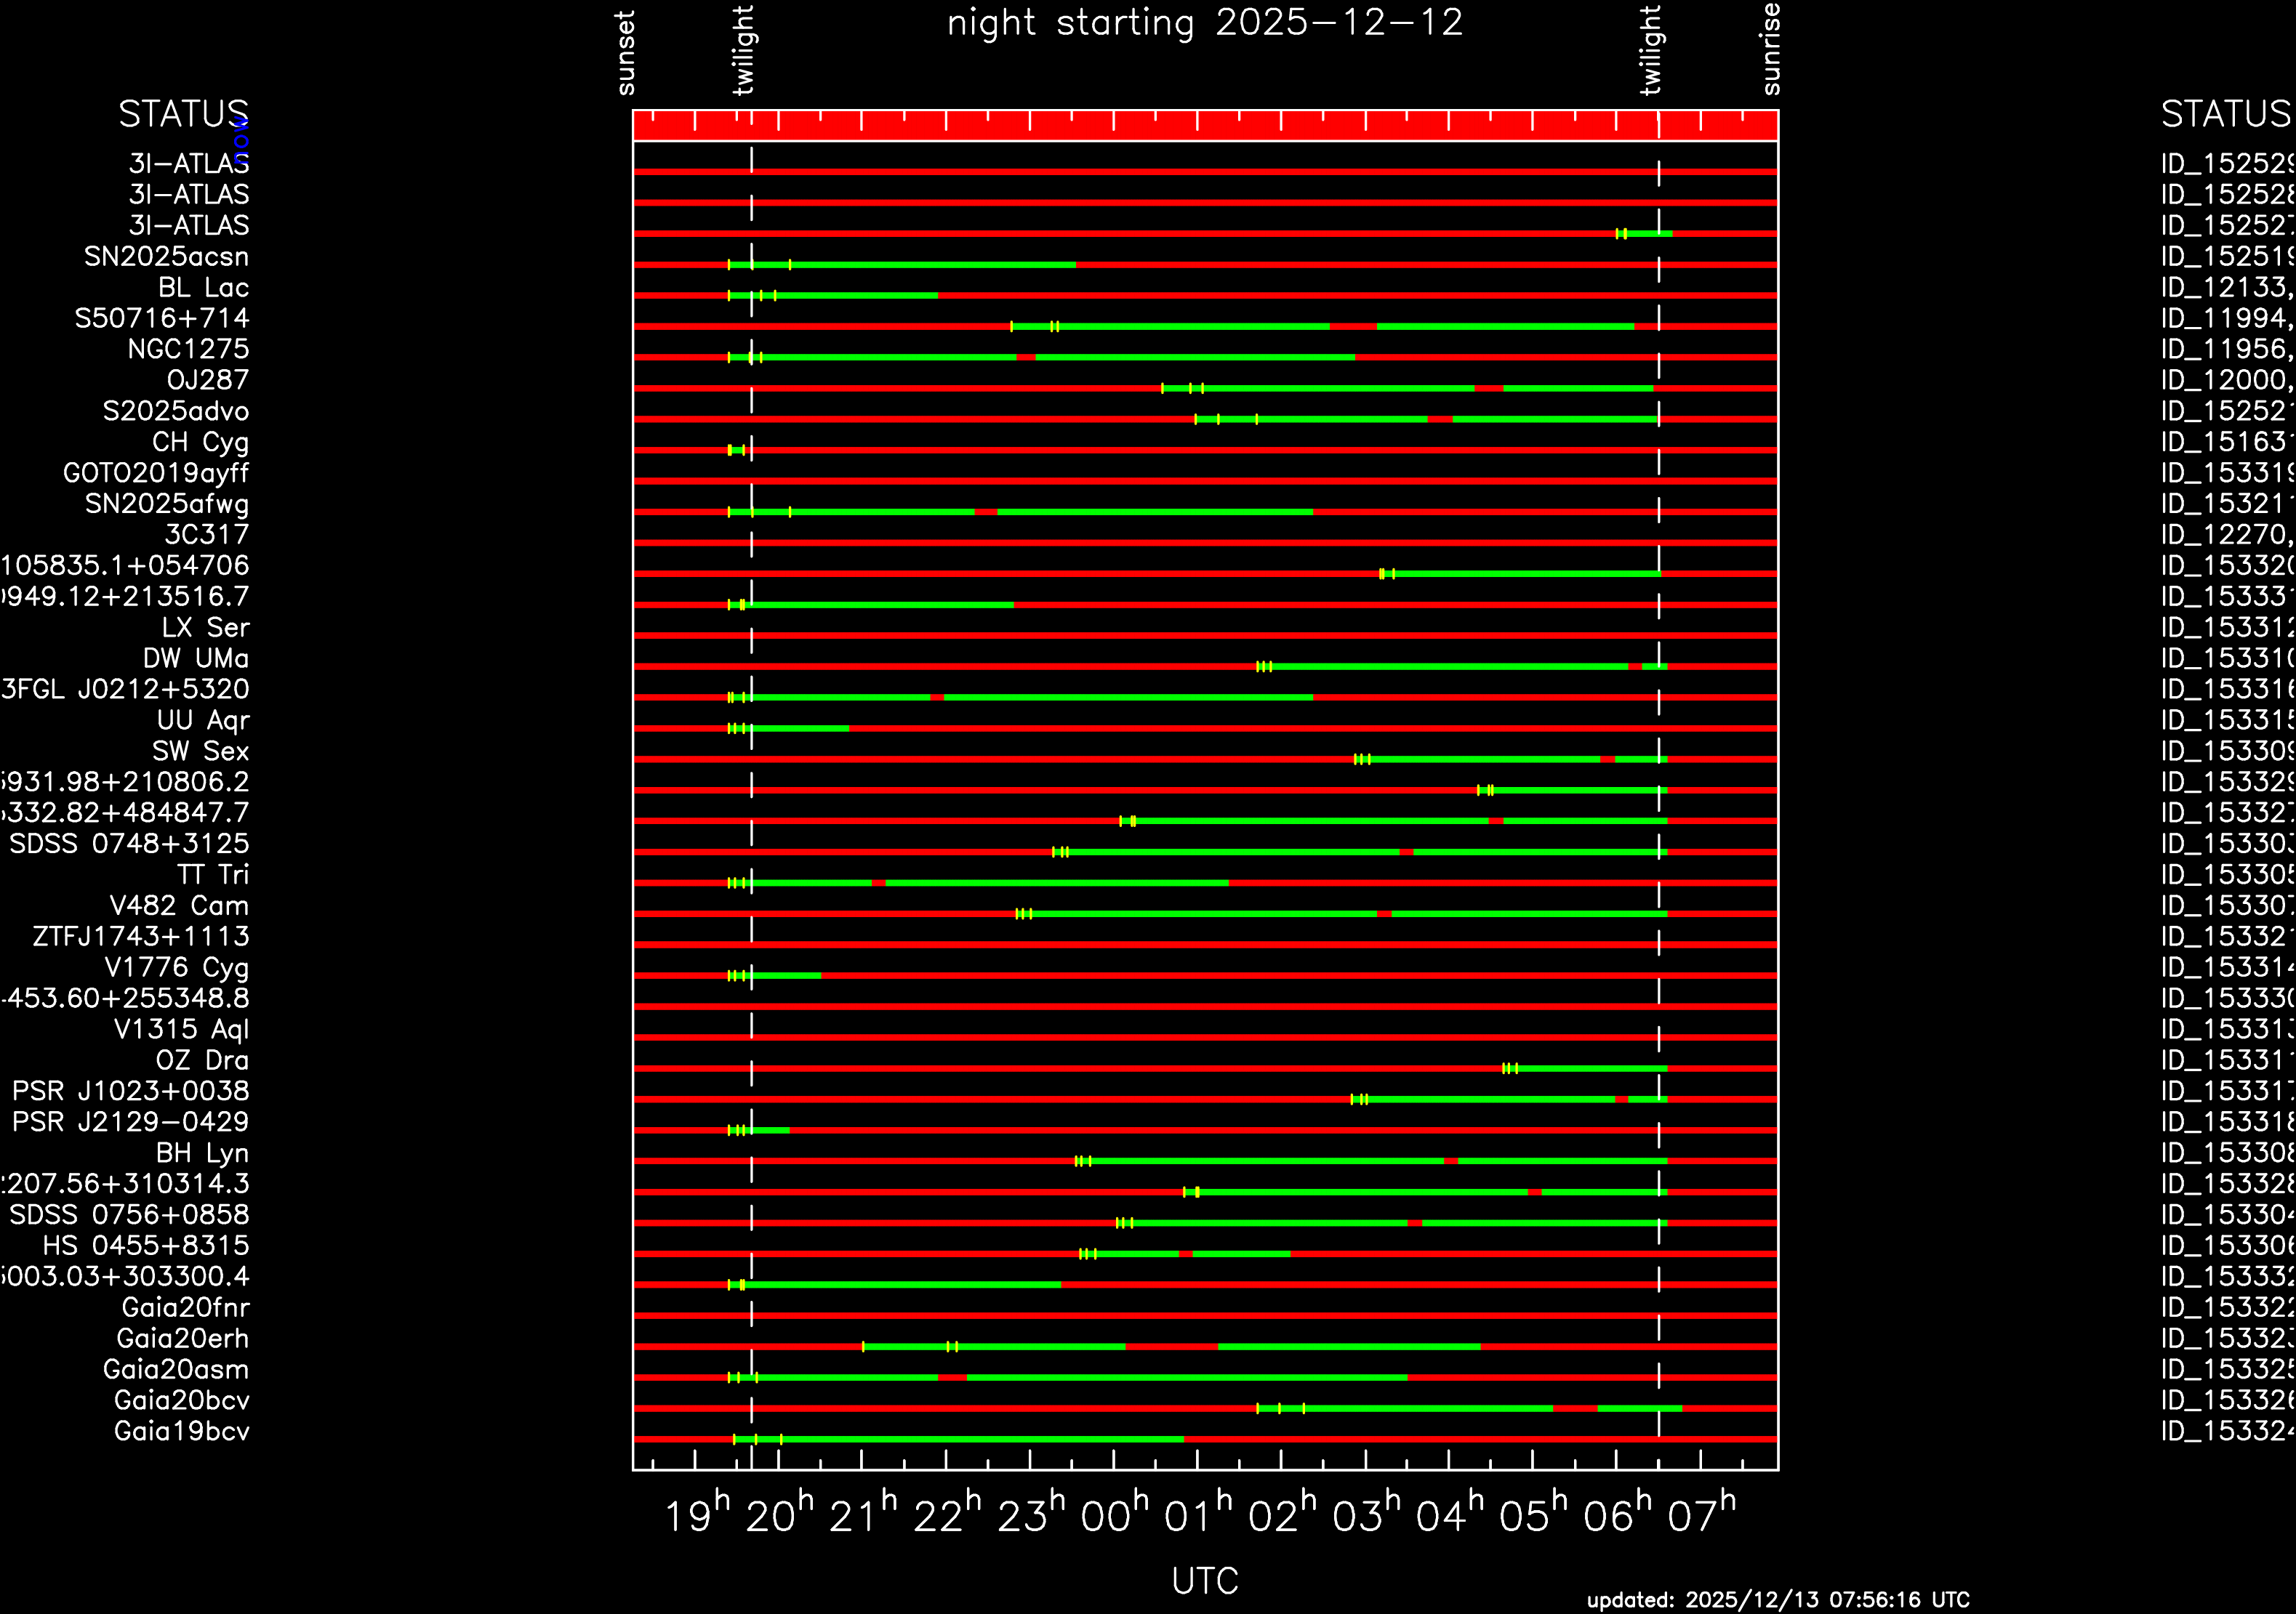This screenshot has width=2296, height=1614.
Task: Click the Gaia20erh target label
Action: 182,1338
